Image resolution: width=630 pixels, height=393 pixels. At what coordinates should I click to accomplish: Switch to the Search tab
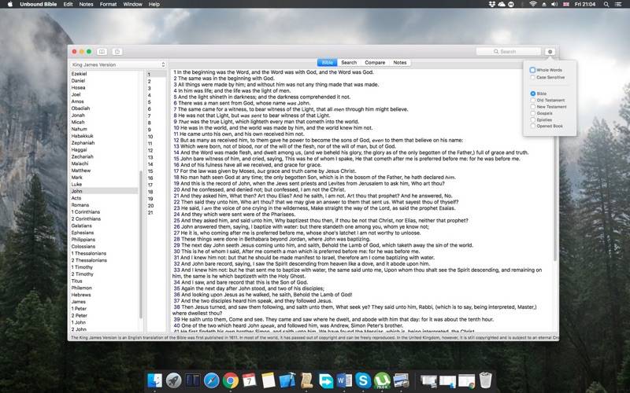(349, 63)
